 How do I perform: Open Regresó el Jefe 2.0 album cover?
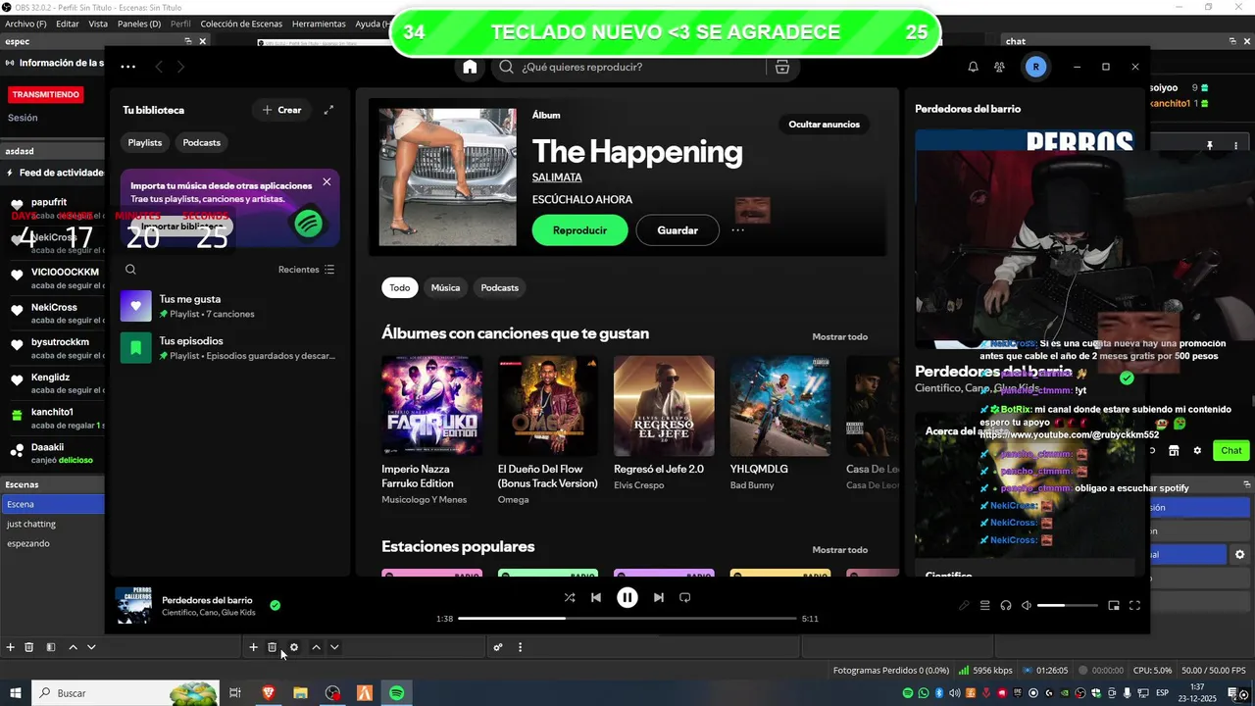point(664,406)
